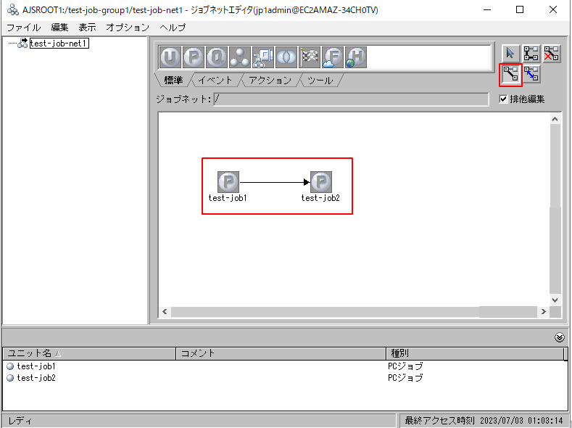Click PCジョブ type for test-job1 row
The image size is (572, 428).
[x=405, y=366]
